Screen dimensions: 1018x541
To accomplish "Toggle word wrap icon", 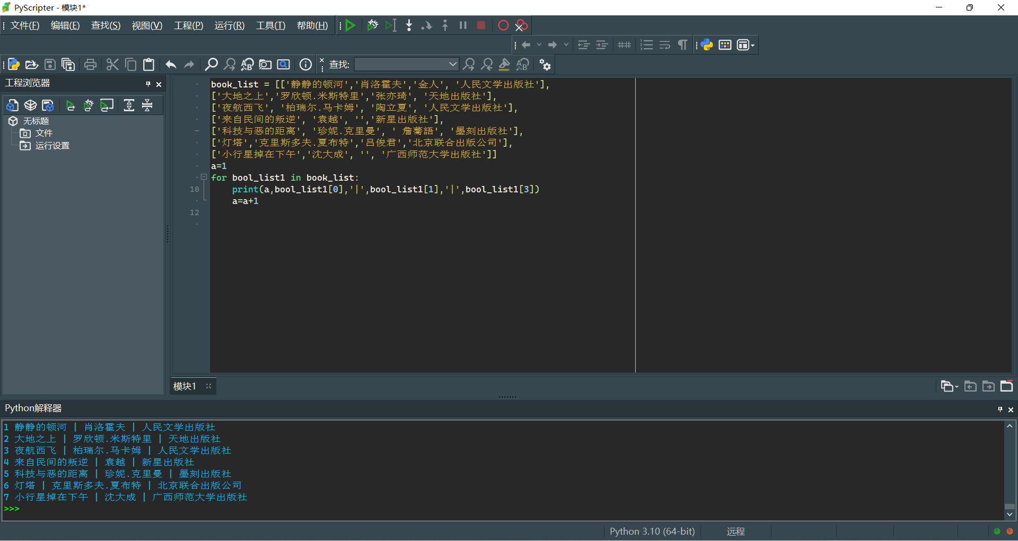I will click(x=664, y=45).
